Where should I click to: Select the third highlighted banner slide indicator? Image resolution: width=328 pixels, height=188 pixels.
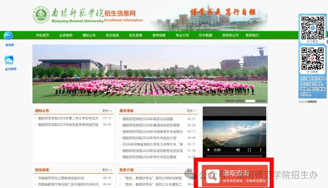[x=250, y=101]
